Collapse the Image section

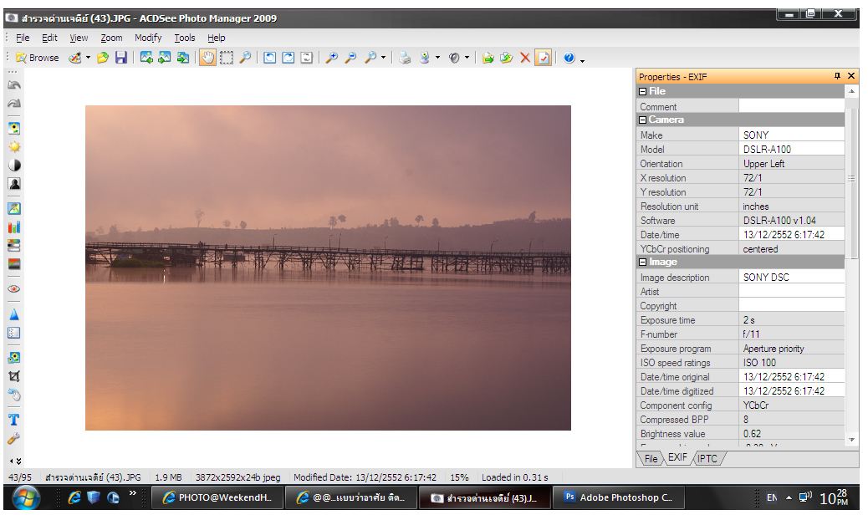coord(643,263)
